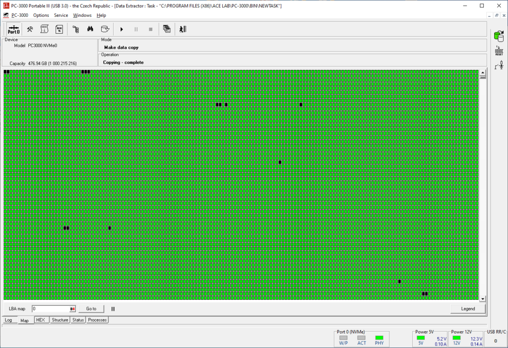Open the PC-3000 menu
This screenshot has height=348, width=508.
(20, 15)
